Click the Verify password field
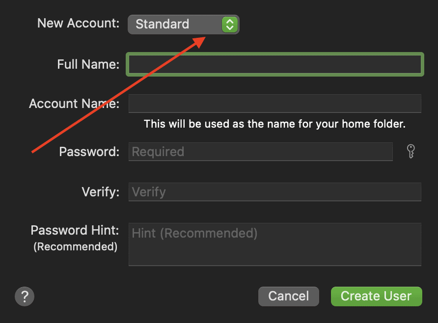Viewport: 438px width, 323px height. 274,192
